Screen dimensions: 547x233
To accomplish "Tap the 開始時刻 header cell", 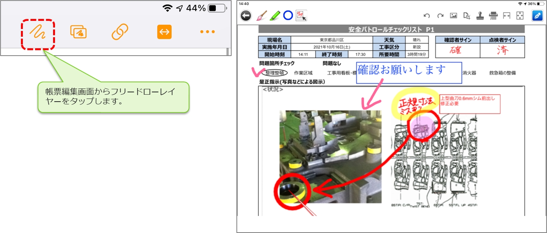I will [x=275, y=54].
